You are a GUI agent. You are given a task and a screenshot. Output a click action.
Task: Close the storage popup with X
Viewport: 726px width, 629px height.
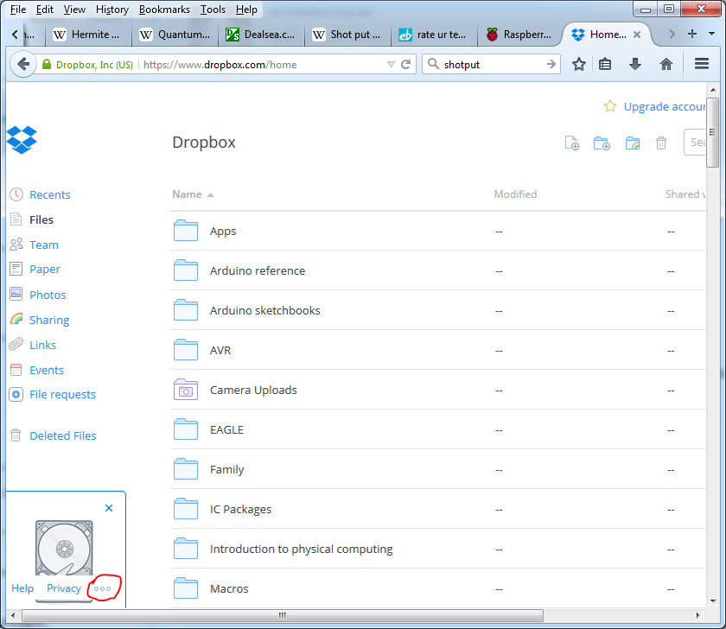[109, 508]
